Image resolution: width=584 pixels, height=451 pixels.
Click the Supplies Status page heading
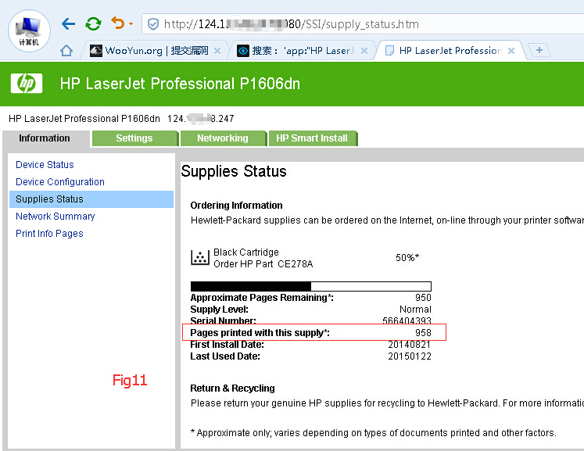[x=234, y=172]
